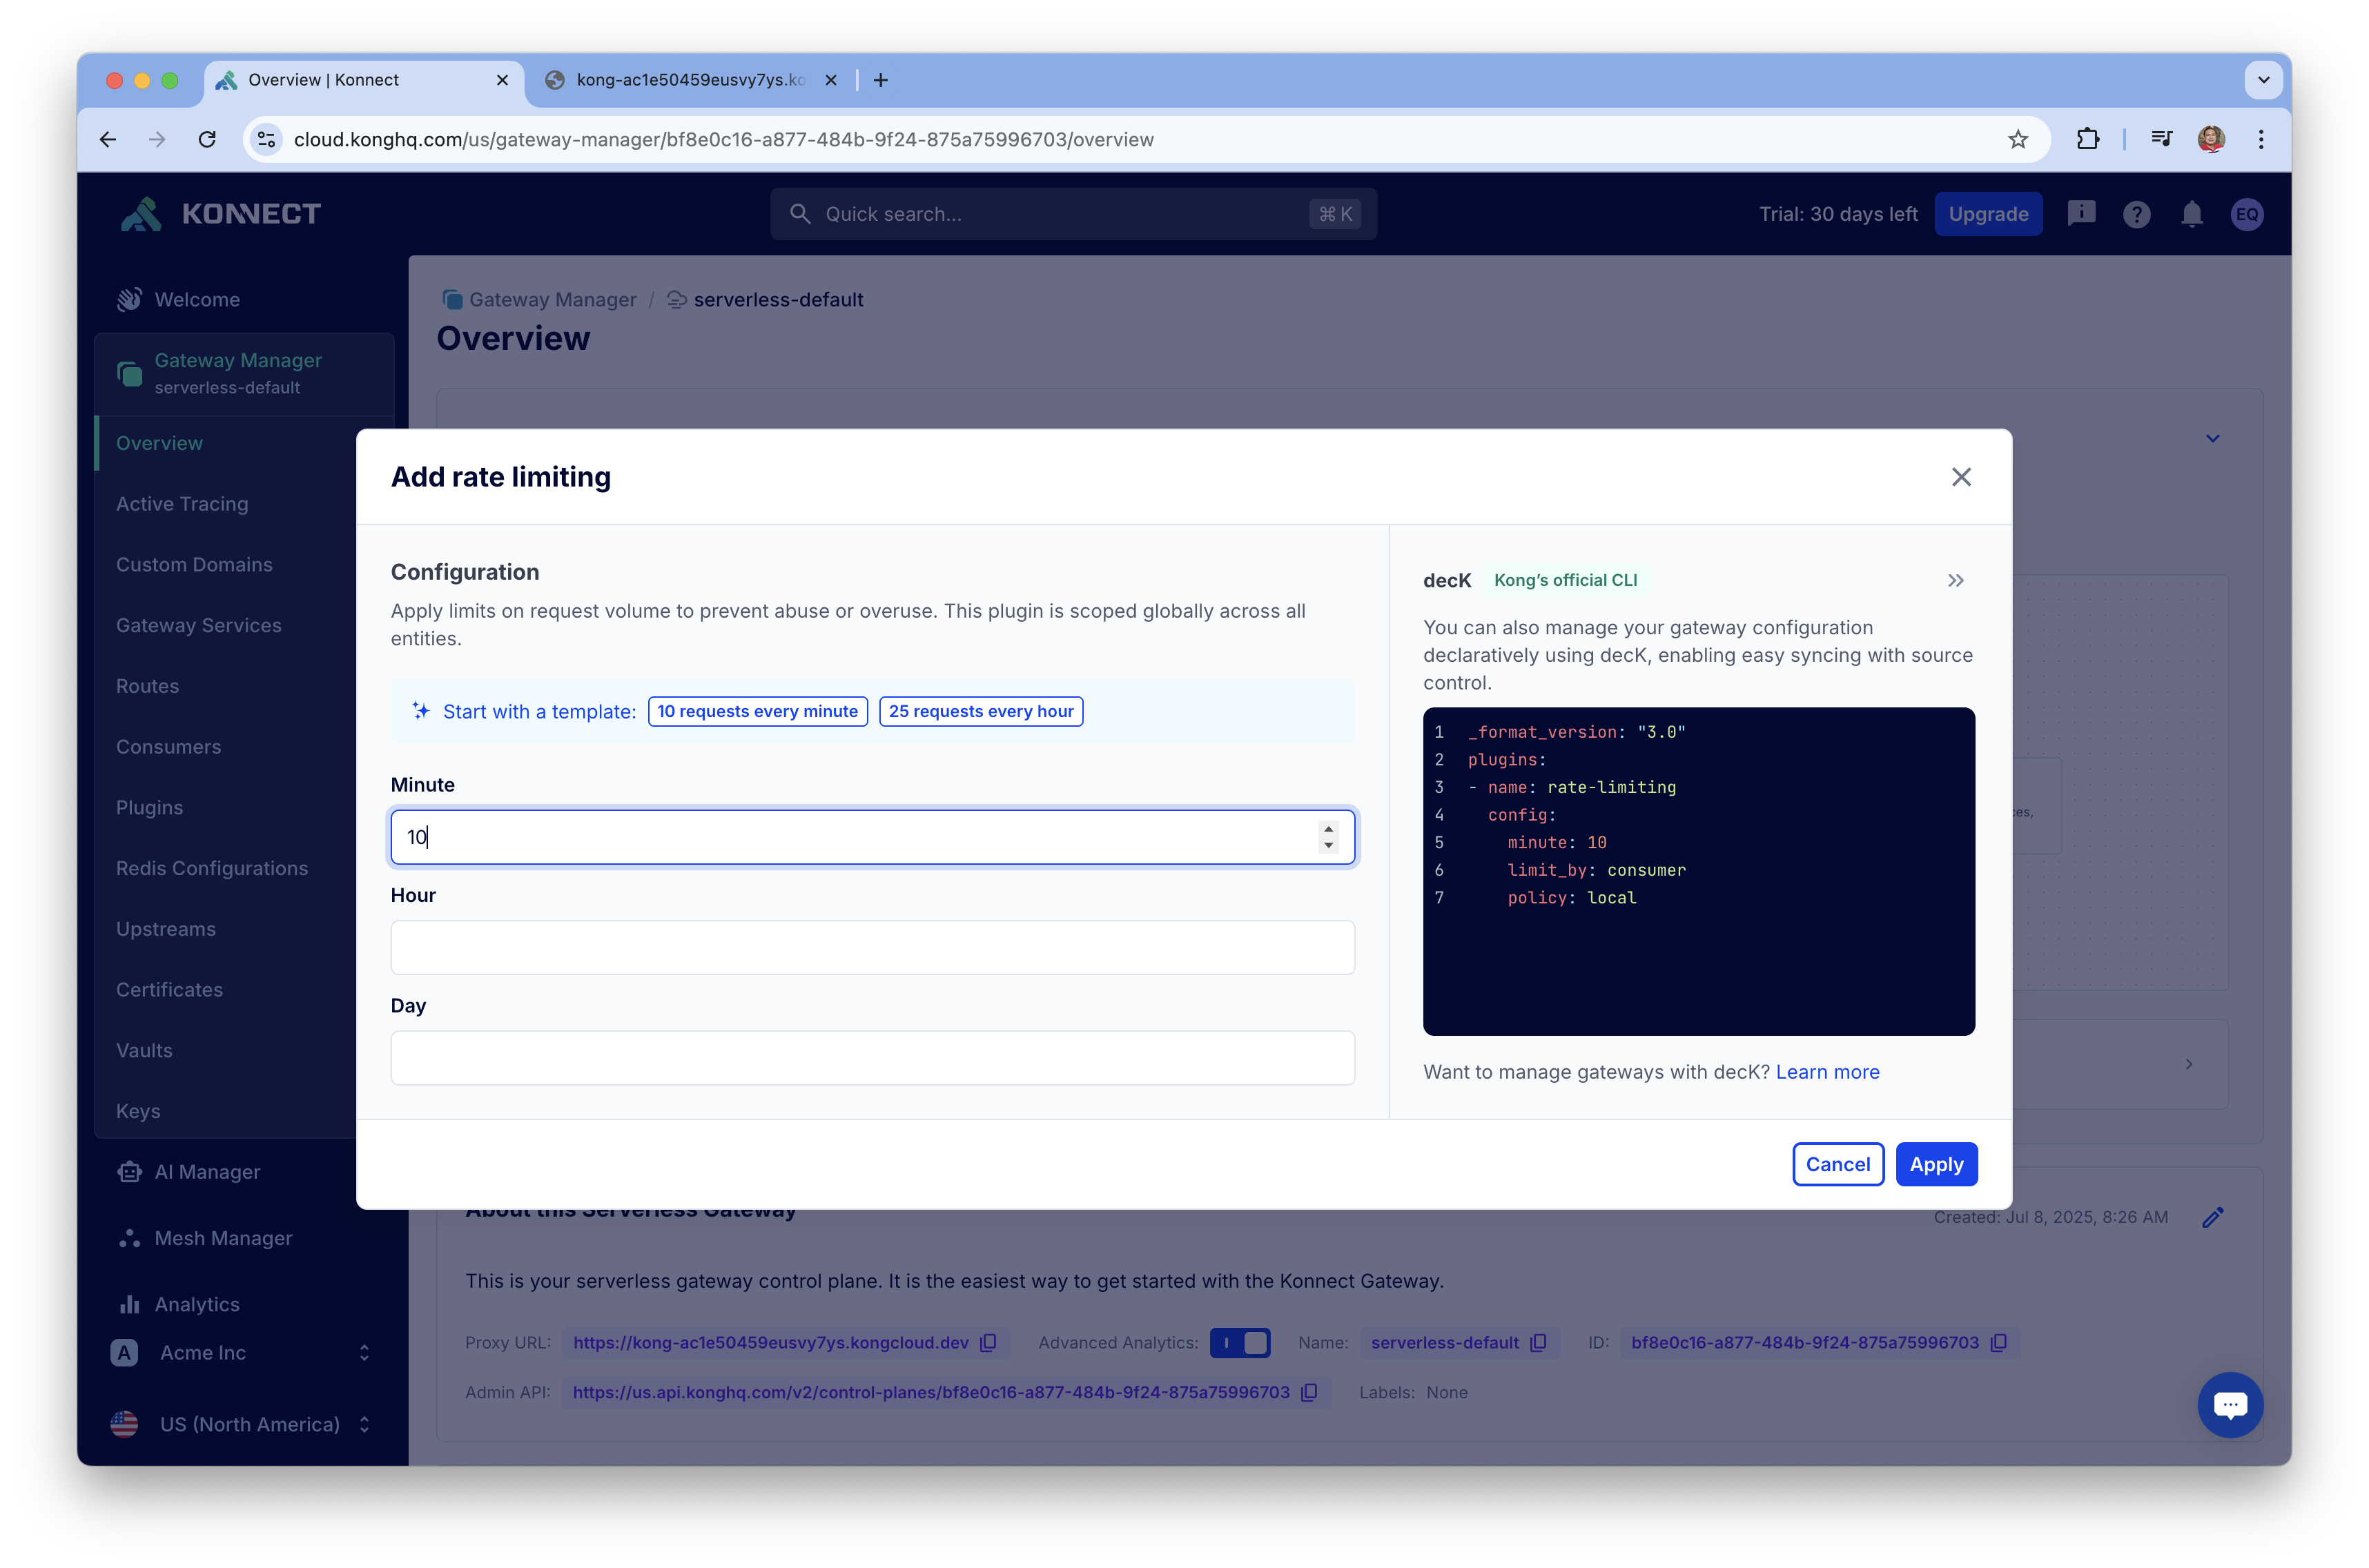
Task: Click the browser bookmark star icon
Action: [x=2017, y=140]
